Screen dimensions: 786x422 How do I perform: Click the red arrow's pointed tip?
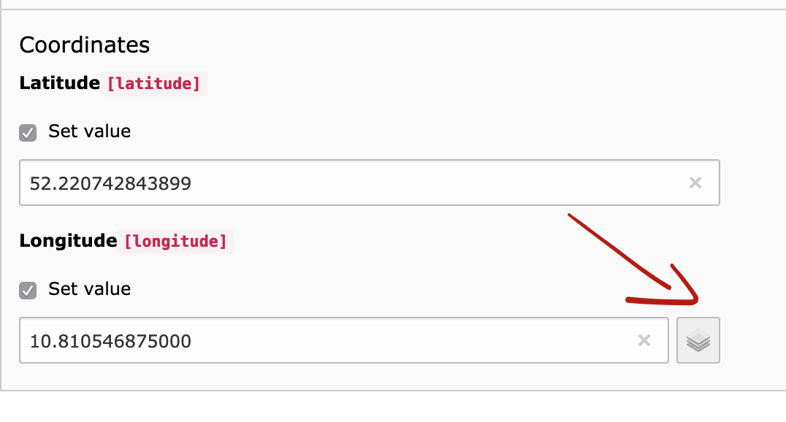[697, 302]
